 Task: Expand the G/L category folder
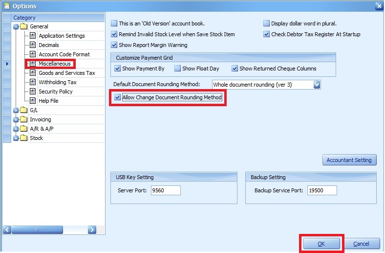click(16, 110)
